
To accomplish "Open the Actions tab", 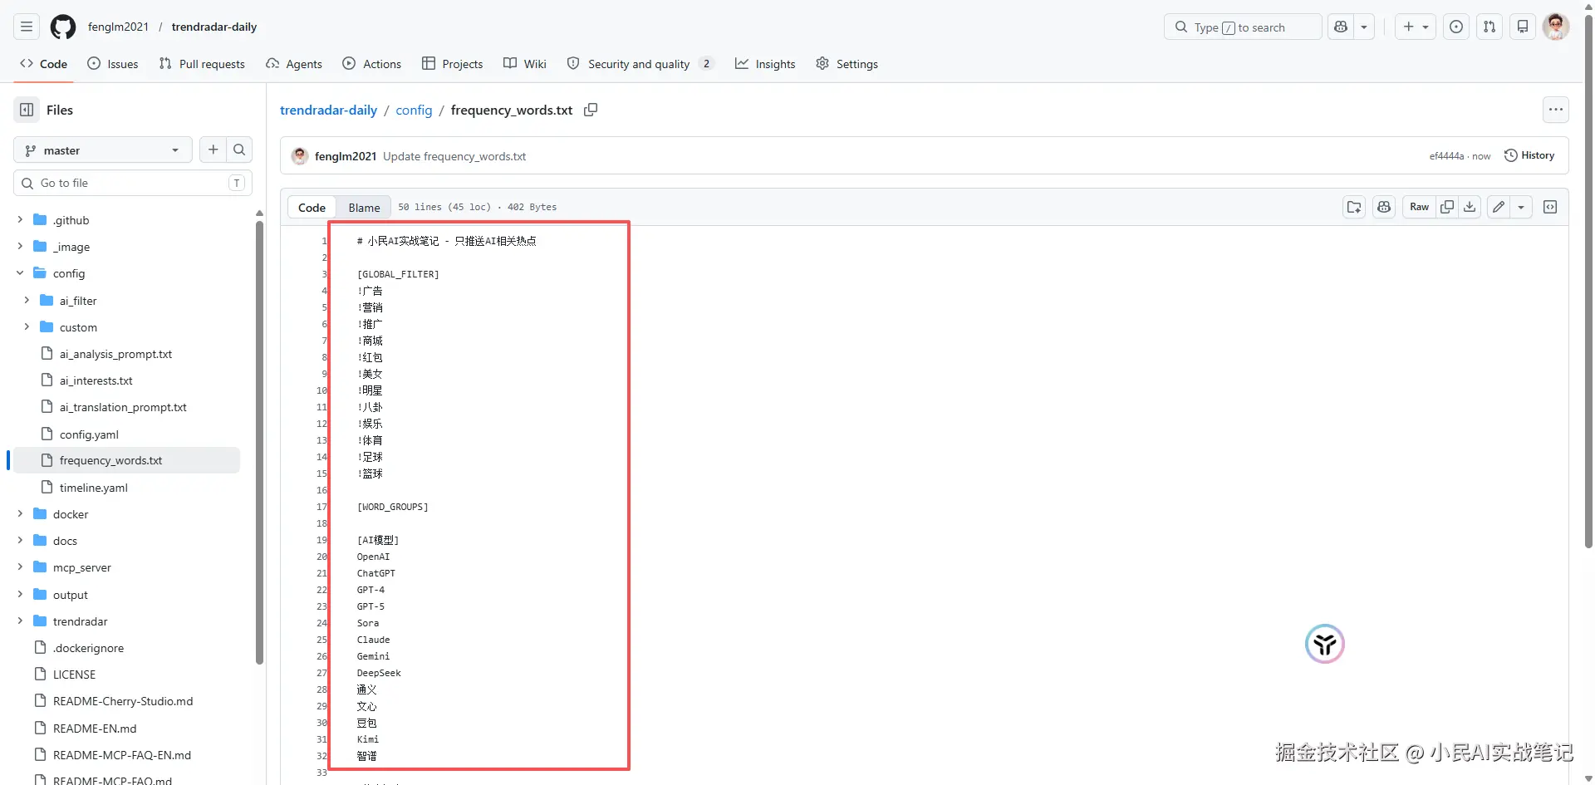I will click(372, 64).
